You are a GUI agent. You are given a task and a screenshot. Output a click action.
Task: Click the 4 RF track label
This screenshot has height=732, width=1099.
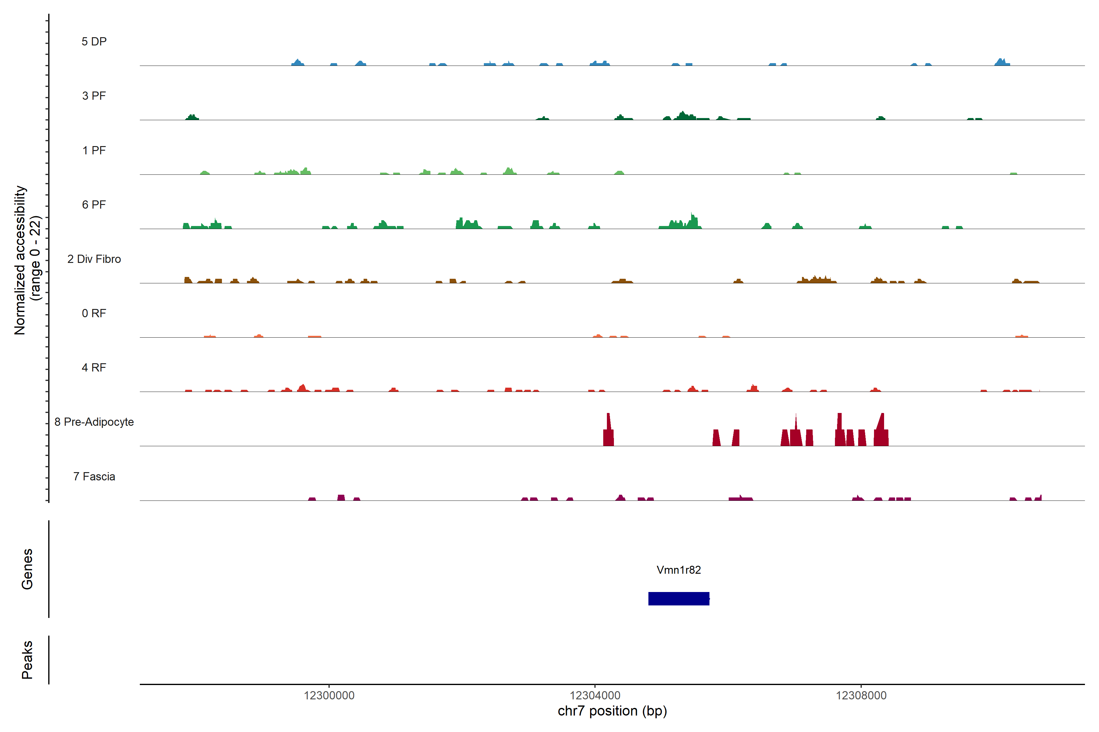94,368
